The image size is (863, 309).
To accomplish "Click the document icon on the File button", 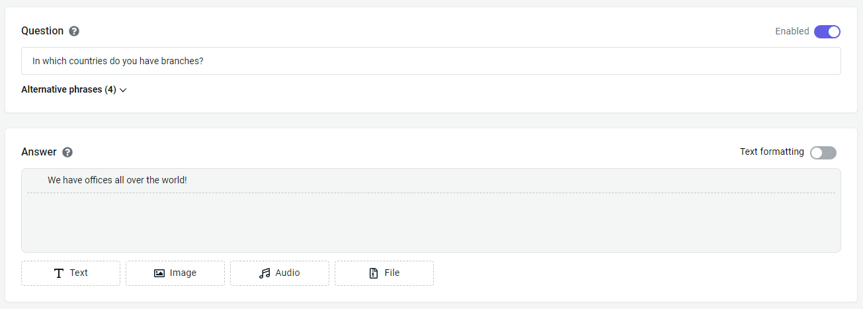I will coord(374,273).
